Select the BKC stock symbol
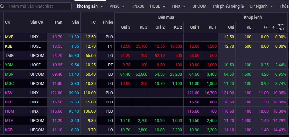 [x=9, y=102]
